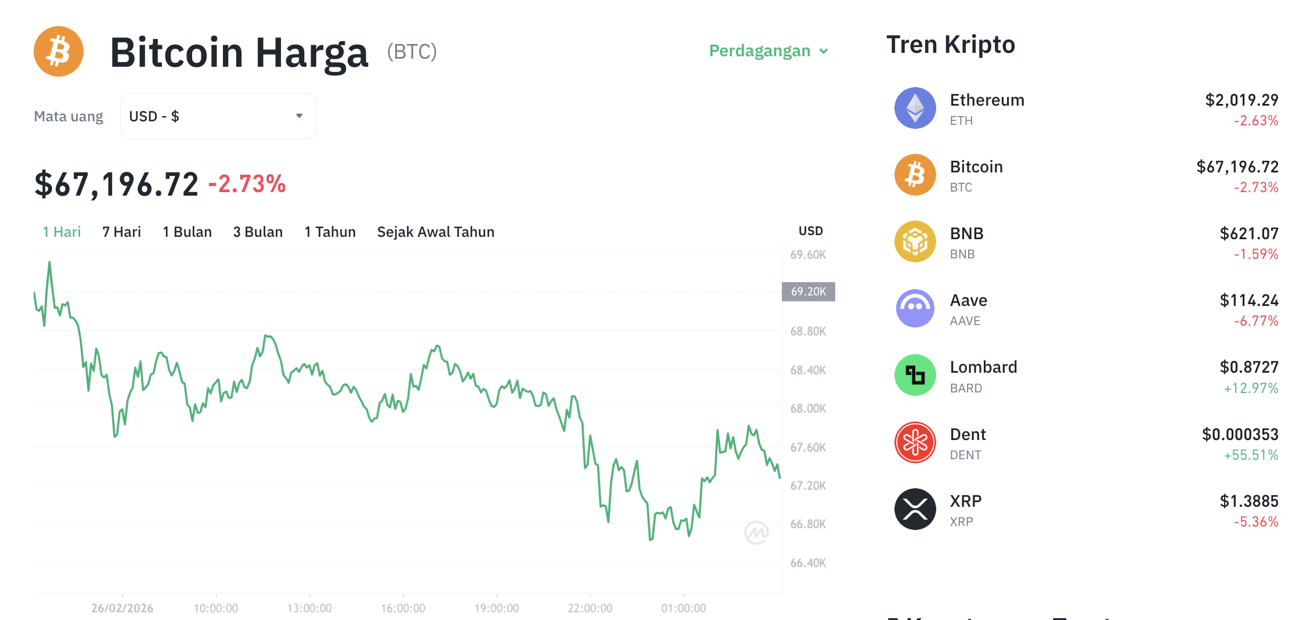This screenshot has height=620, width=1292.
Task: Select the 1 Bulan time range
Action: coord(187,232)
